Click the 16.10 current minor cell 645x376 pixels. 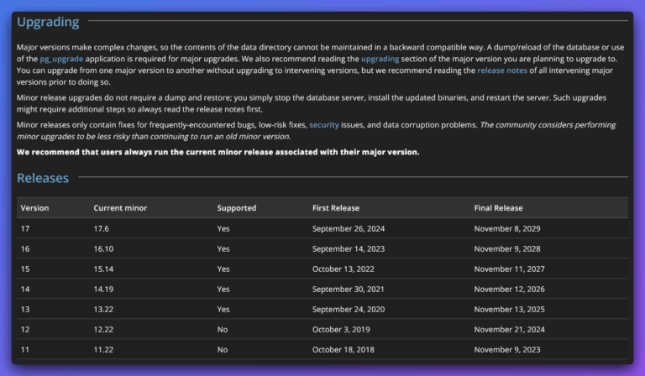[103, 248]
